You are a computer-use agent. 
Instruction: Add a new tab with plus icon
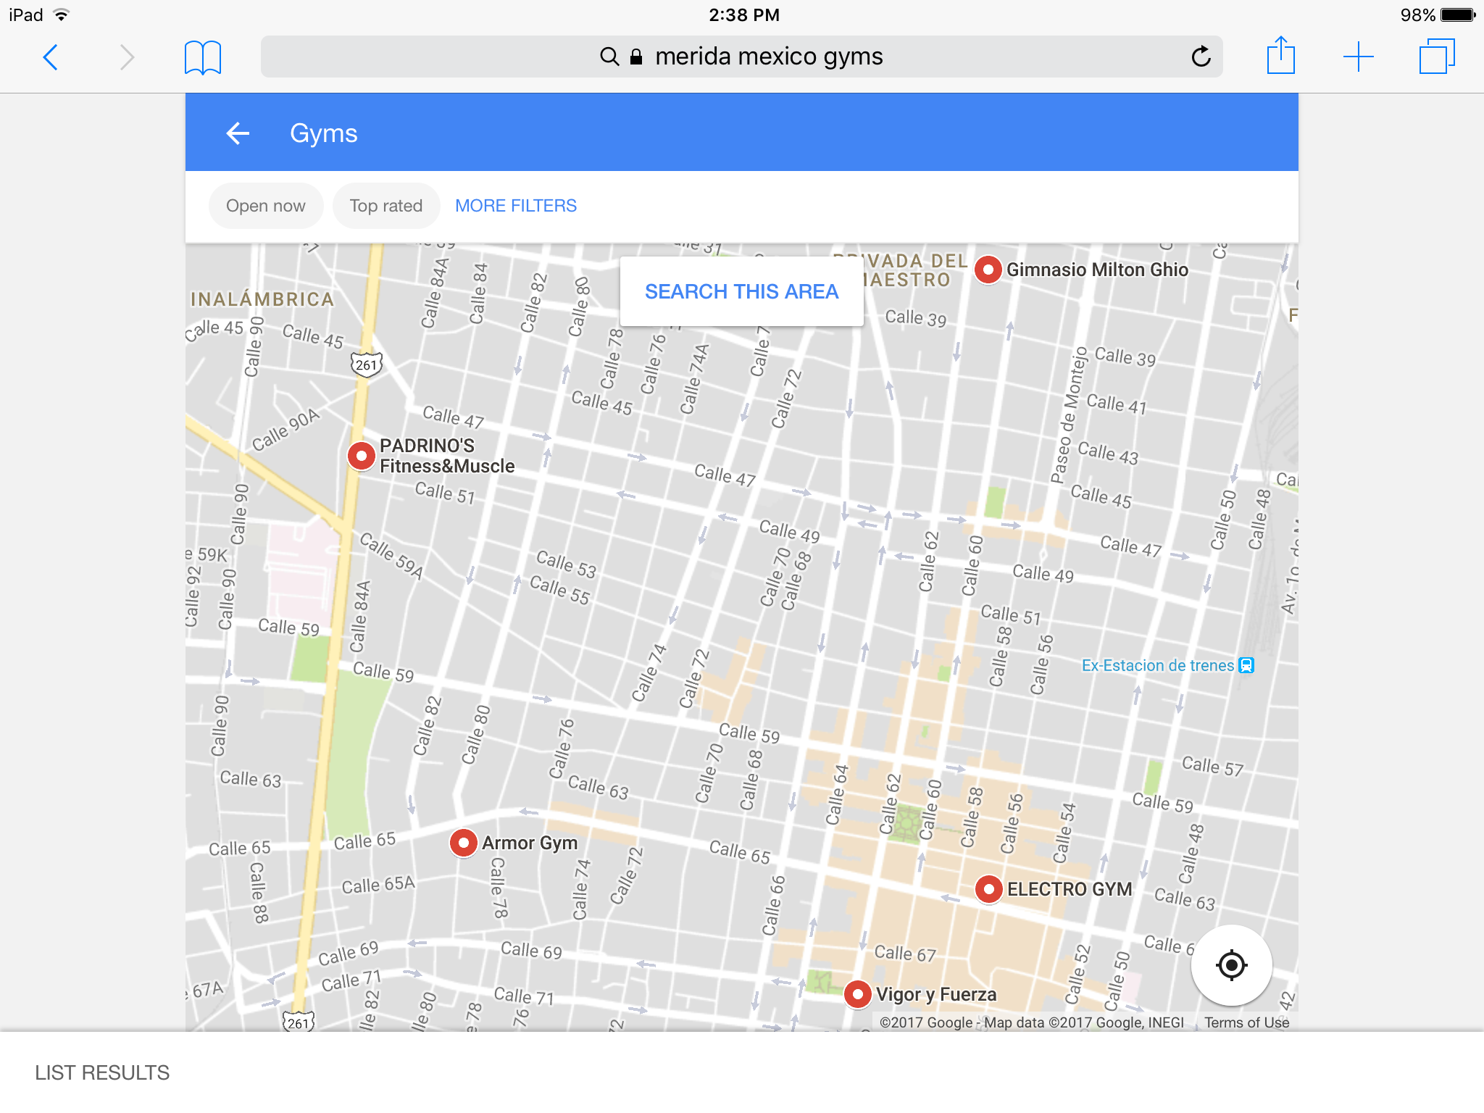point(1358,57)
